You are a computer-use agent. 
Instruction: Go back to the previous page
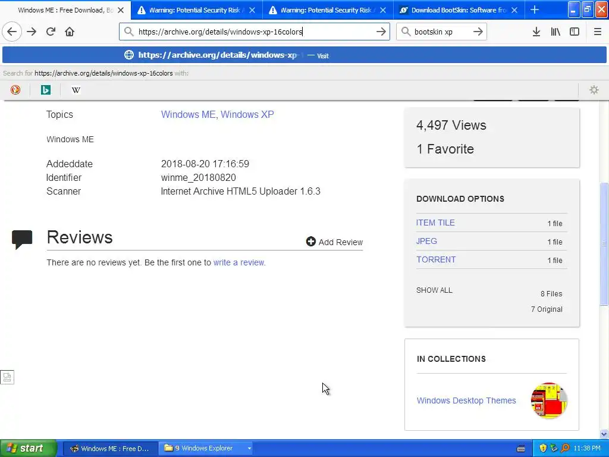12,32
